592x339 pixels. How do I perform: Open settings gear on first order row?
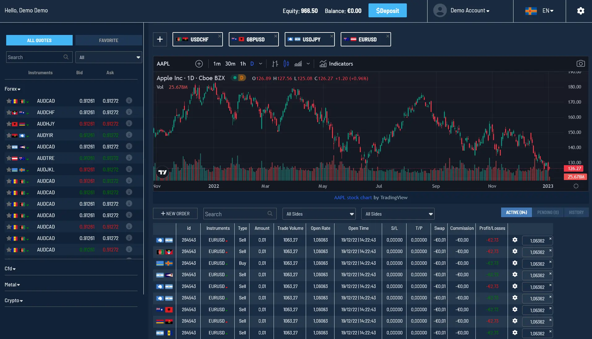click(515, 240)
